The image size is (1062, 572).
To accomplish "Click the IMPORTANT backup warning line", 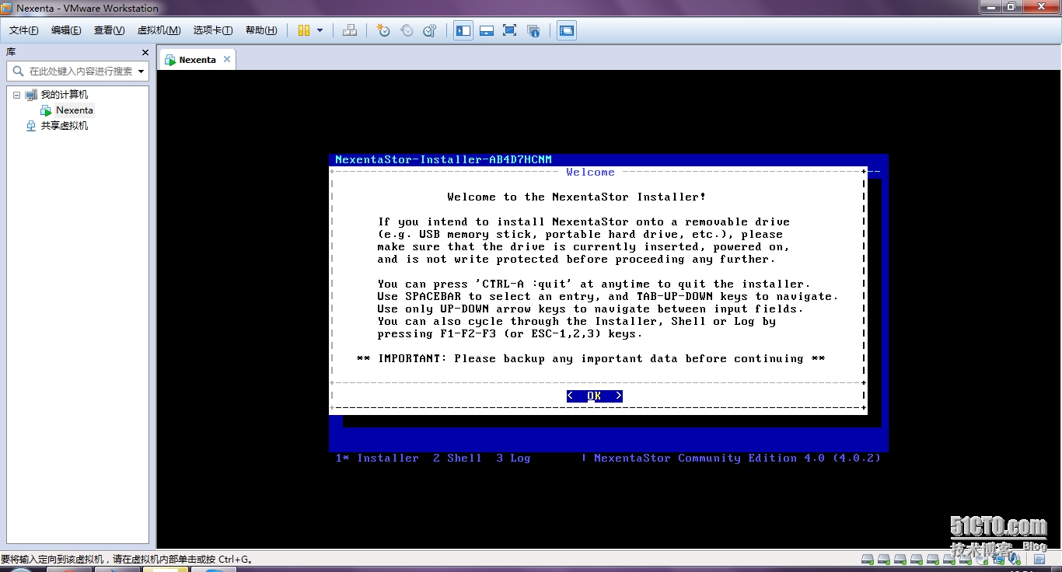I will (x=591, y=358).
